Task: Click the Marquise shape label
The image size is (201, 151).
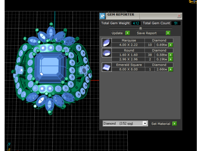Action: (x=129, y=40)
